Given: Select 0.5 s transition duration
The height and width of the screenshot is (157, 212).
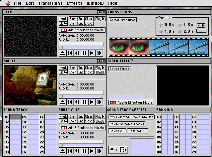Looking at the screenshot, I should tap(161, 25).
